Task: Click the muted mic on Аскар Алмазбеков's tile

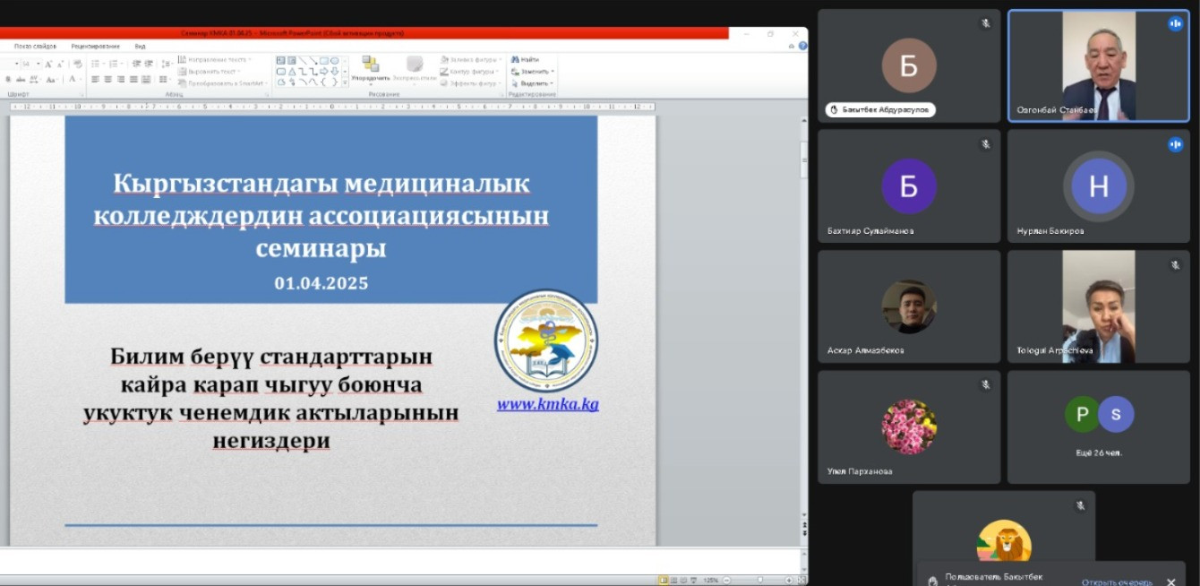Action: click(x=985, y=265)
